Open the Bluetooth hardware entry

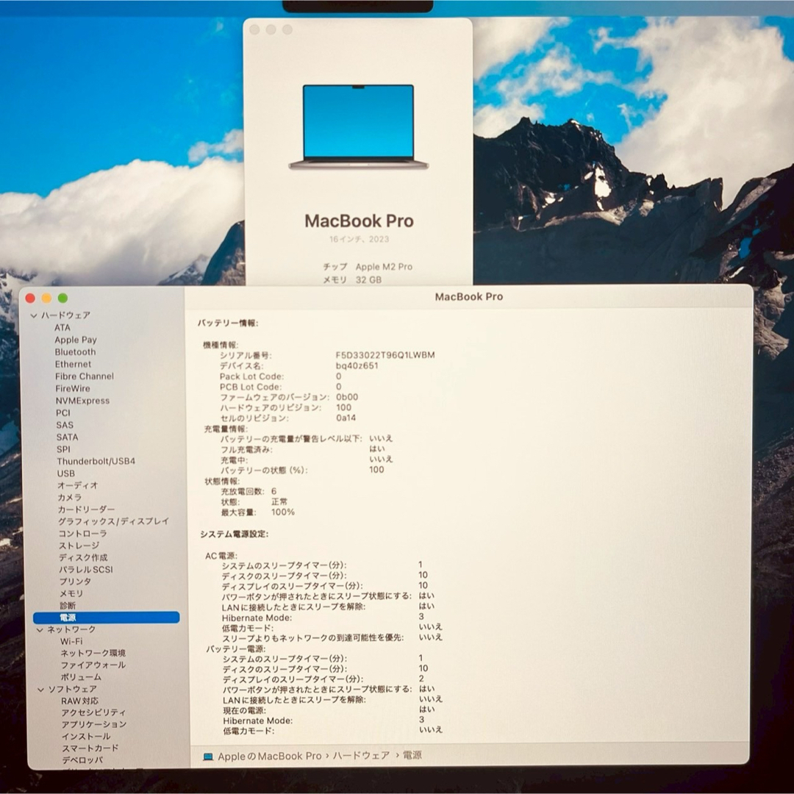(75, 352)
